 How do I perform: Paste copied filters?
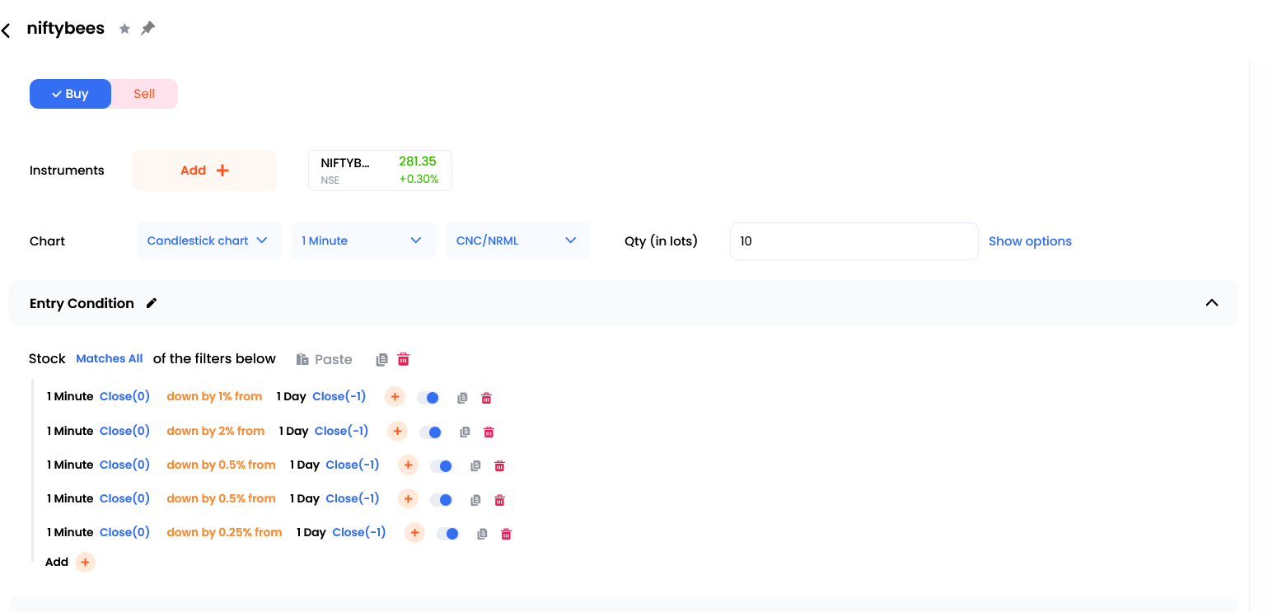325,359
